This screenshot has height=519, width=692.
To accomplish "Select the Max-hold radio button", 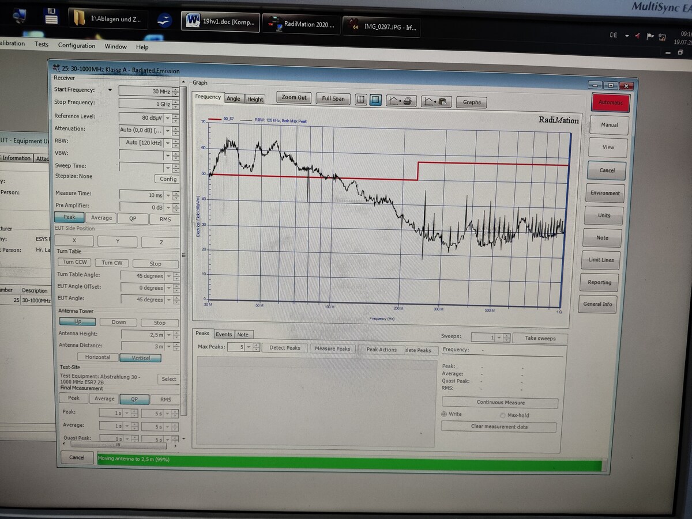I will click(503, 415).
